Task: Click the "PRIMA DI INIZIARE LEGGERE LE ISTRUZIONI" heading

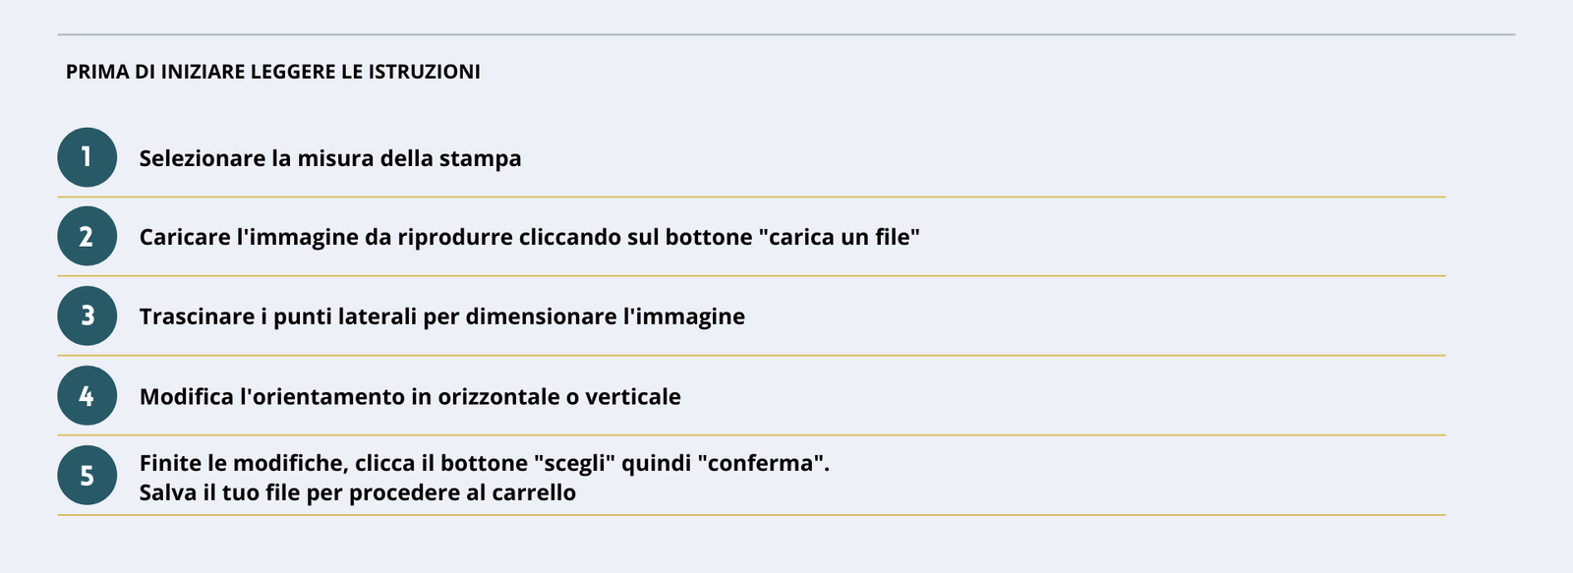Action: coord(273,72)
